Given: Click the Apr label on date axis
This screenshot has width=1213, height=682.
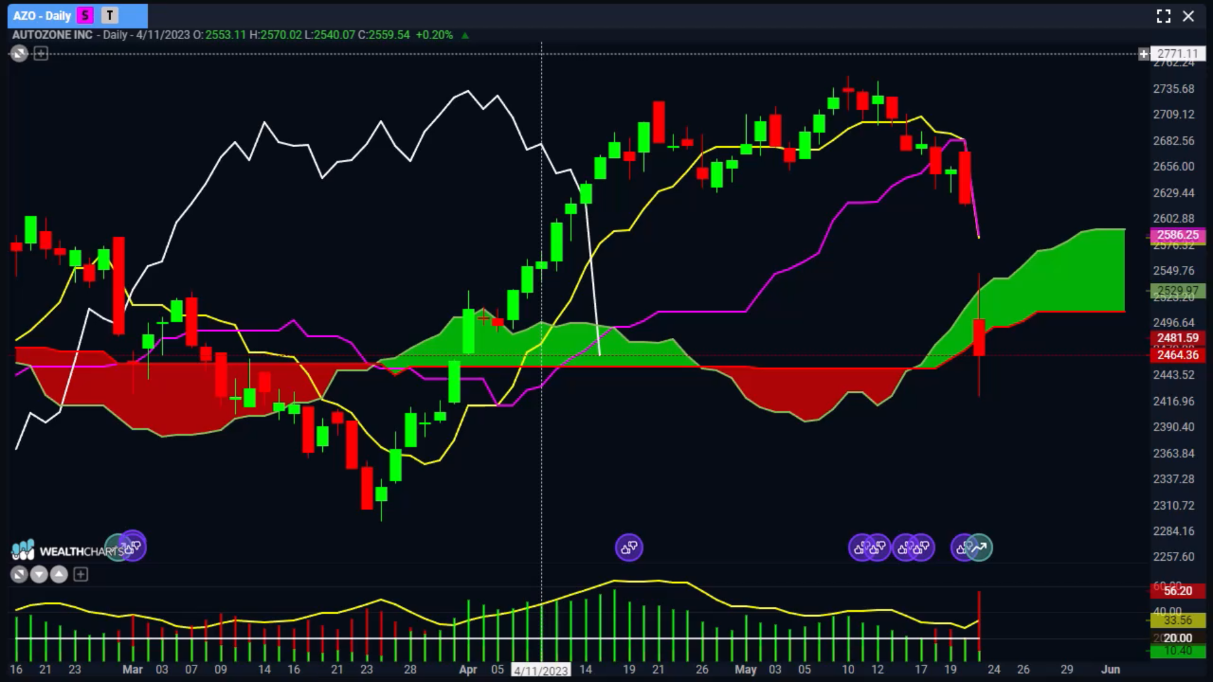Looking at the screenshot, I should tap(468, 669).
